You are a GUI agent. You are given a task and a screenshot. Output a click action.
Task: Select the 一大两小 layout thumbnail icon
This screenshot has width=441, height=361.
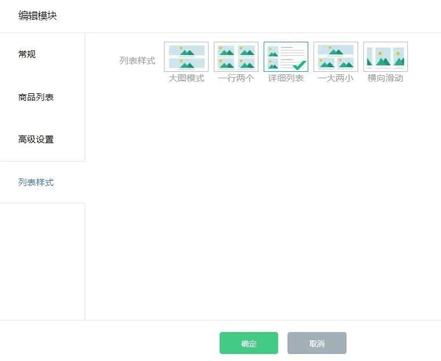336,57
